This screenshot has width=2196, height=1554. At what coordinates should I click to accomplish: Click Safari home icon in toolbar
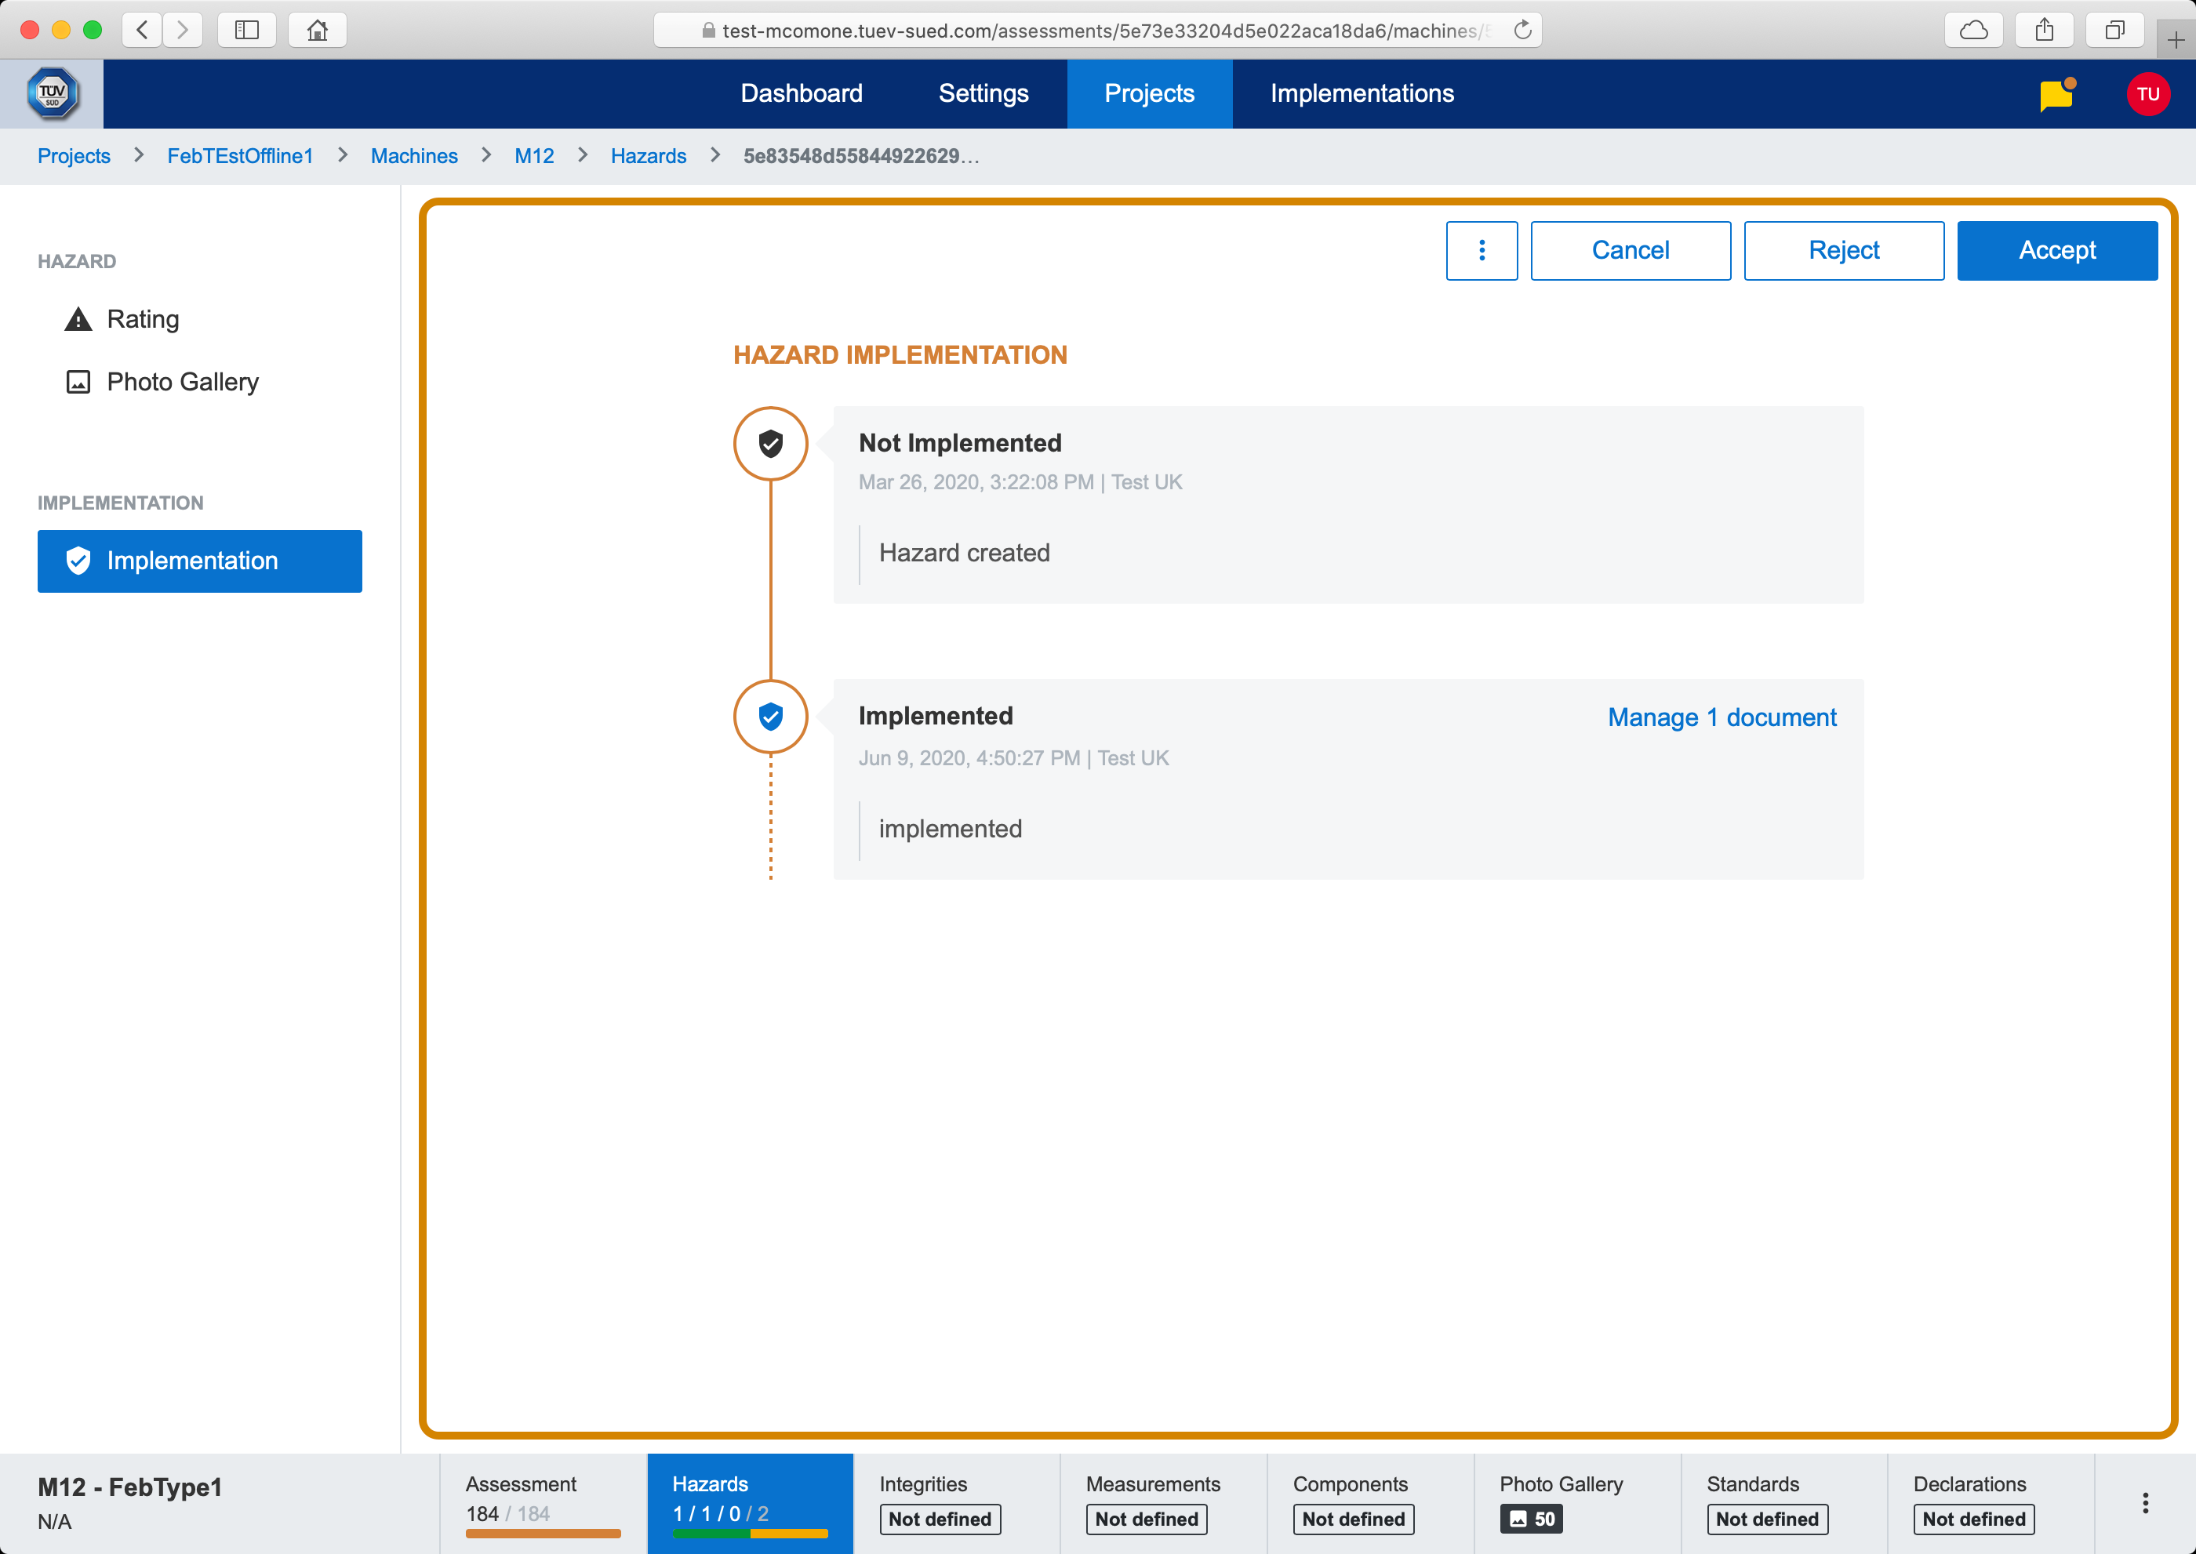[317, 30]
